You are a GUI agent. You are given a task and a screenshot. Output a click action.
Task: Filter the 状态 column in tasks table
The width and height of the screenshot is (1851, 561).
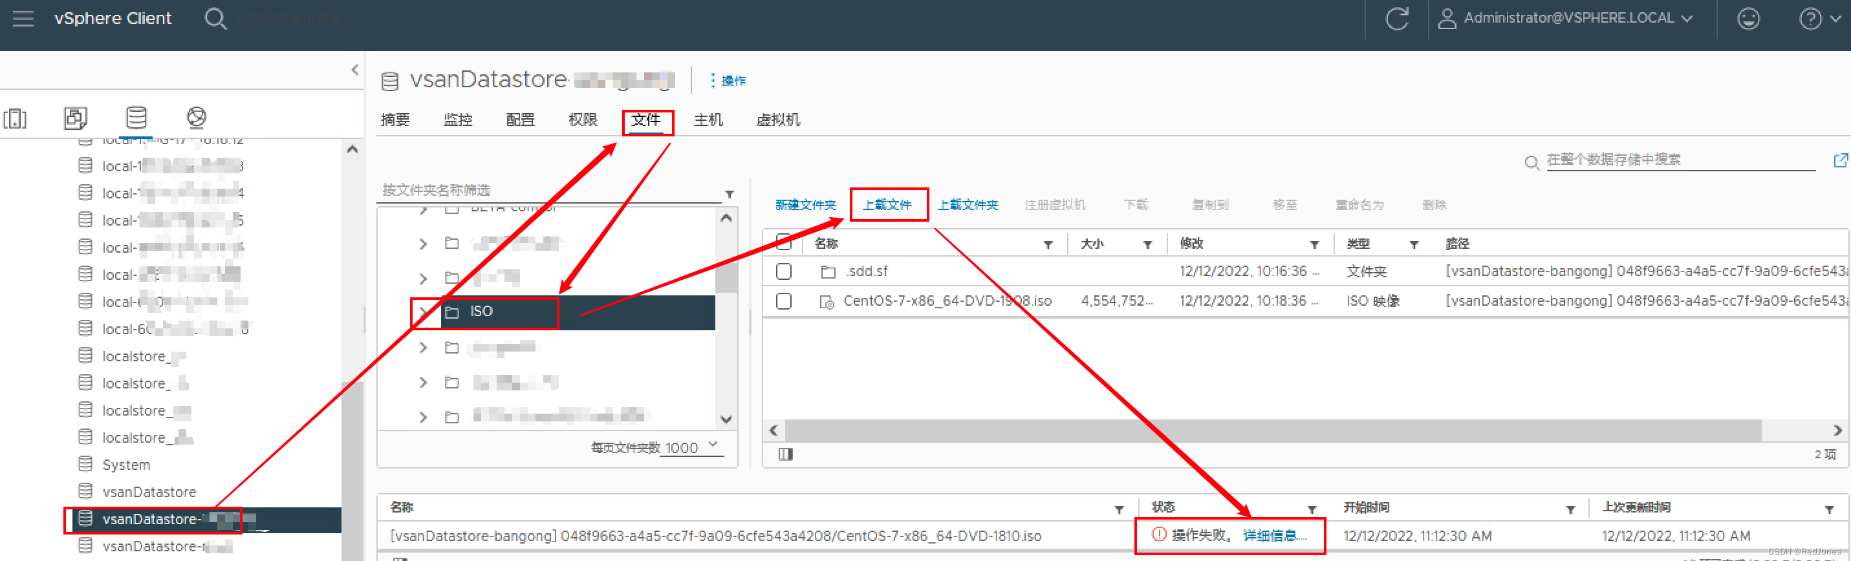(1312, 509)
